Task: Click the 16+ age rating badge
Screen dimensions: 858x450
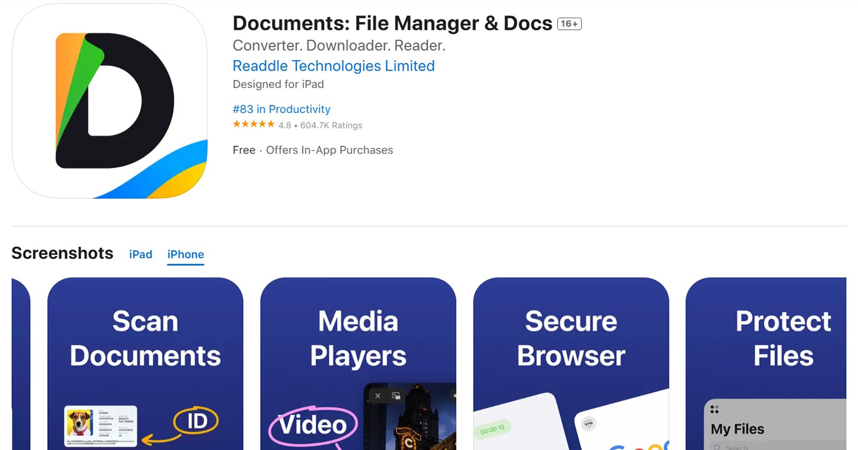Action: point(569,24)
